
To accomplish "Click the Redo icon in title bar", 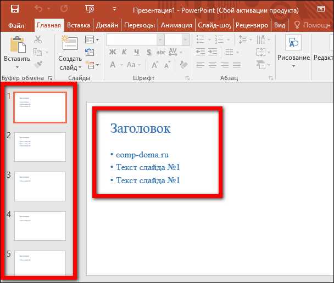I will pos(64,9).
